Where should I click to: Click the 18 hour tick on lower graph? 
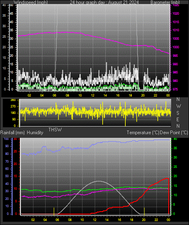(x=131, y=220)
